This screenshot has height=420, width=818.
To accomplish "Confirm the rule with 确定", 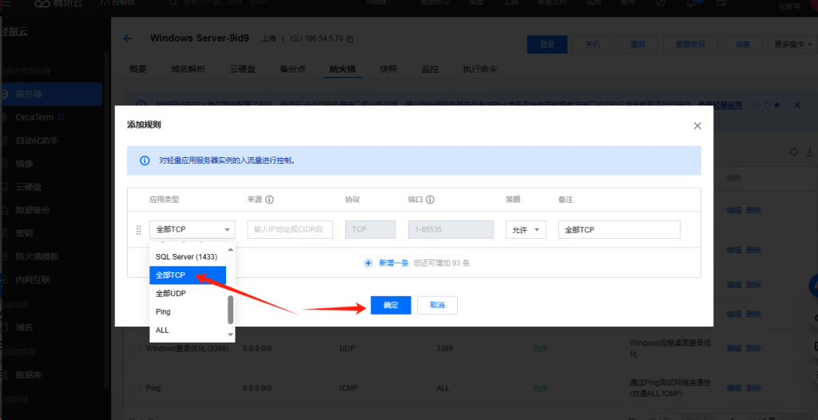I will tap(391, 305).
